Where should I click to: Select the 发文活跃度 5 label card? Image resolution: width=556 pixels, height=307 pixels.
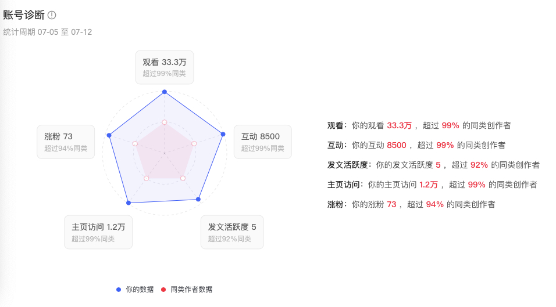coord(232,232)
